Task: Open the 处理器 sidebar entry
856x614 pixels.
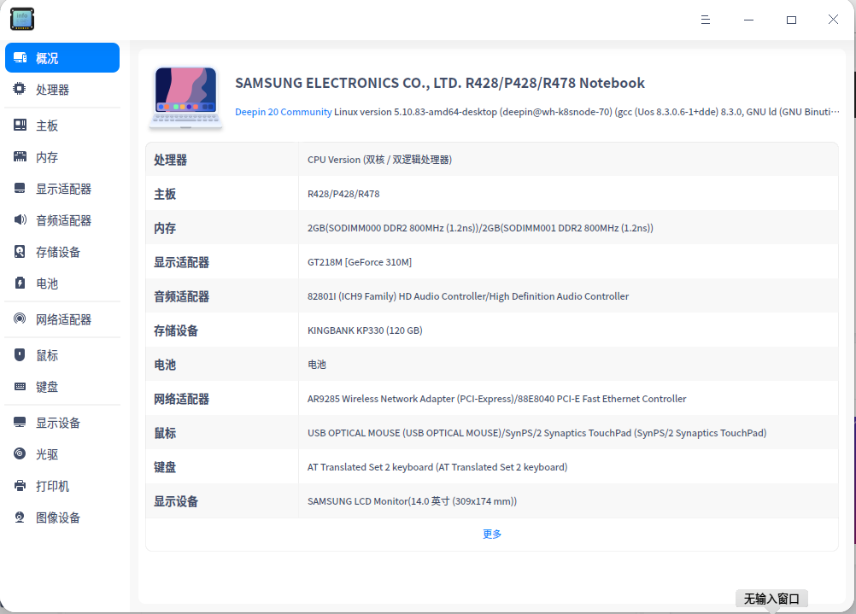Action: coord(62,90)
